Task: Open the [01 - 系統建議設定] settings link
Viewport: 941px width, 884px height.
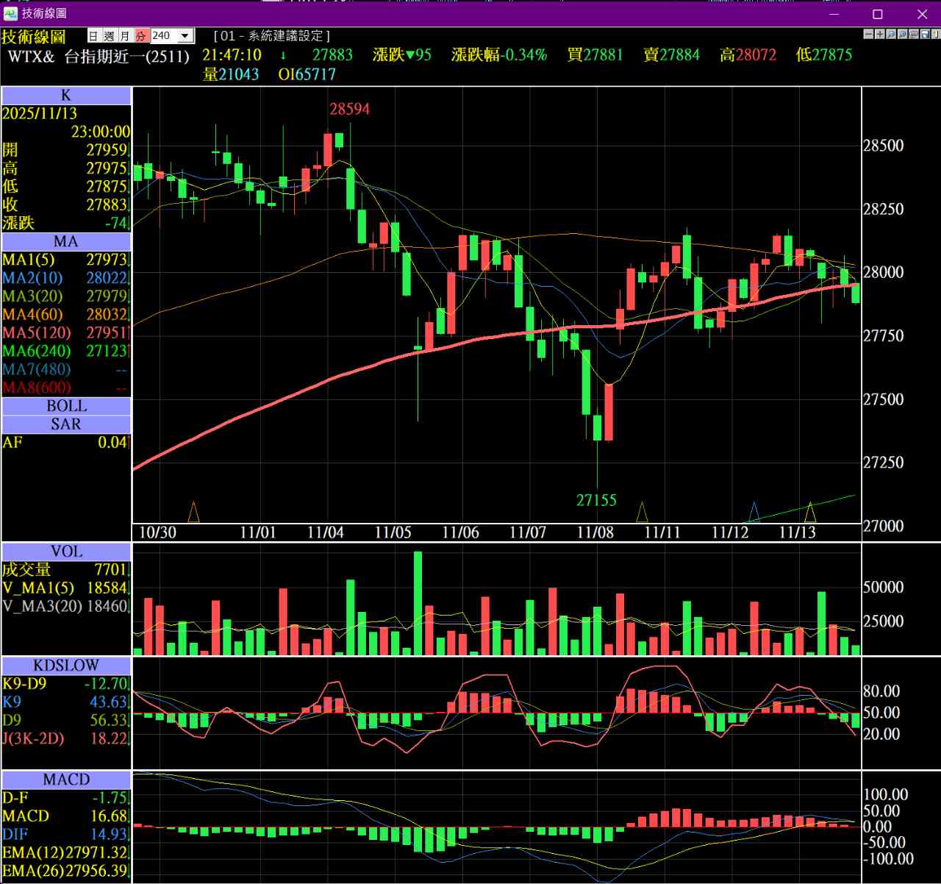Action: (x=272, y=35)
